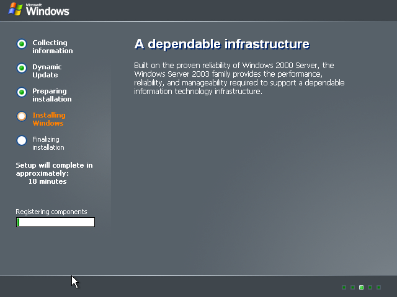The width and height of the screenshot is (397, 297).
Task: Click the Collecting information label
Action: coord(52,47)
